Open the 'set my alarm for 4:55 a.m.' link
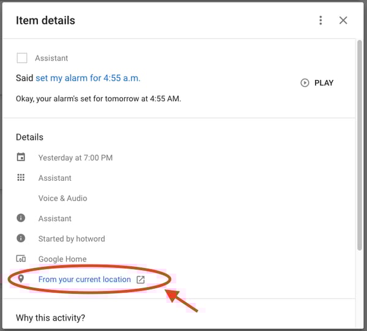This screenshot has height=331, width=367. (x=88, y=78)
